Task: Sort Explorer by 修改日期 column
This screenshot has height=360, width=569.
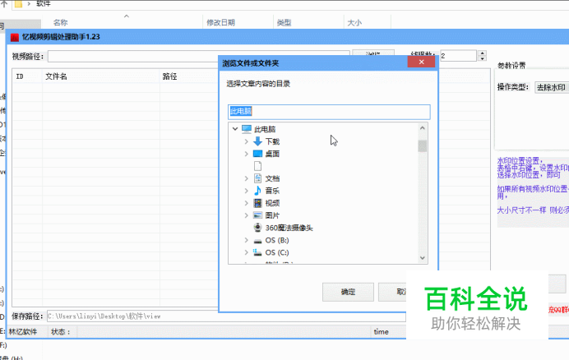Action: coord(220,22)
